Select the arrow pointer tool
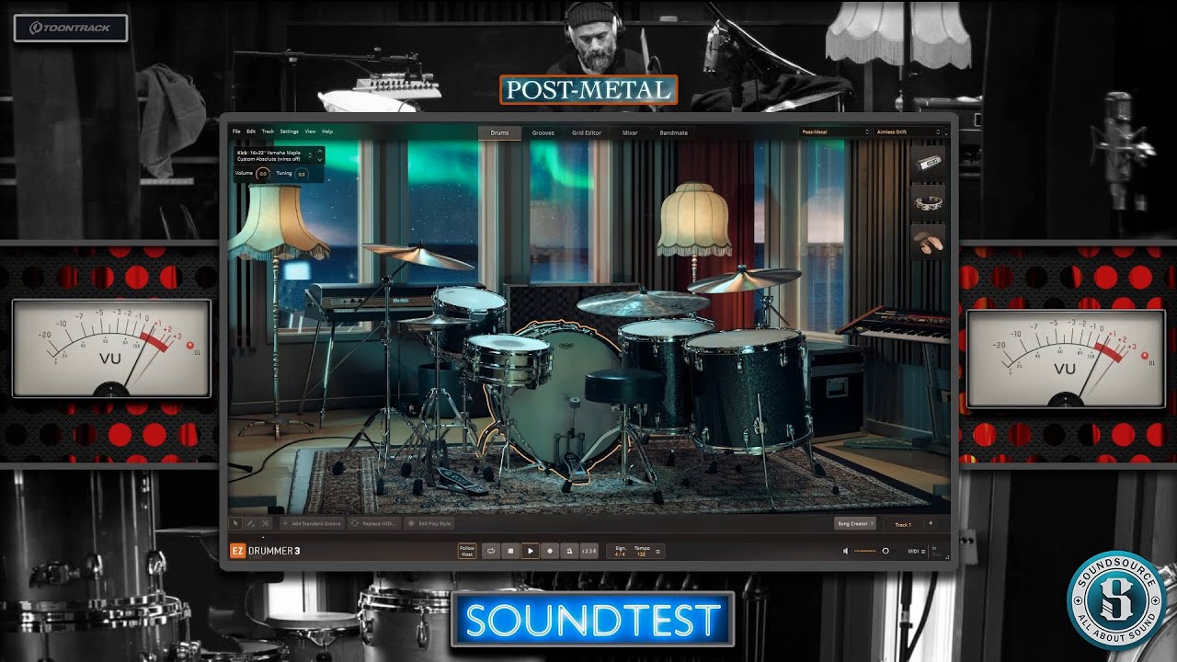 click(x=236, y=523)
